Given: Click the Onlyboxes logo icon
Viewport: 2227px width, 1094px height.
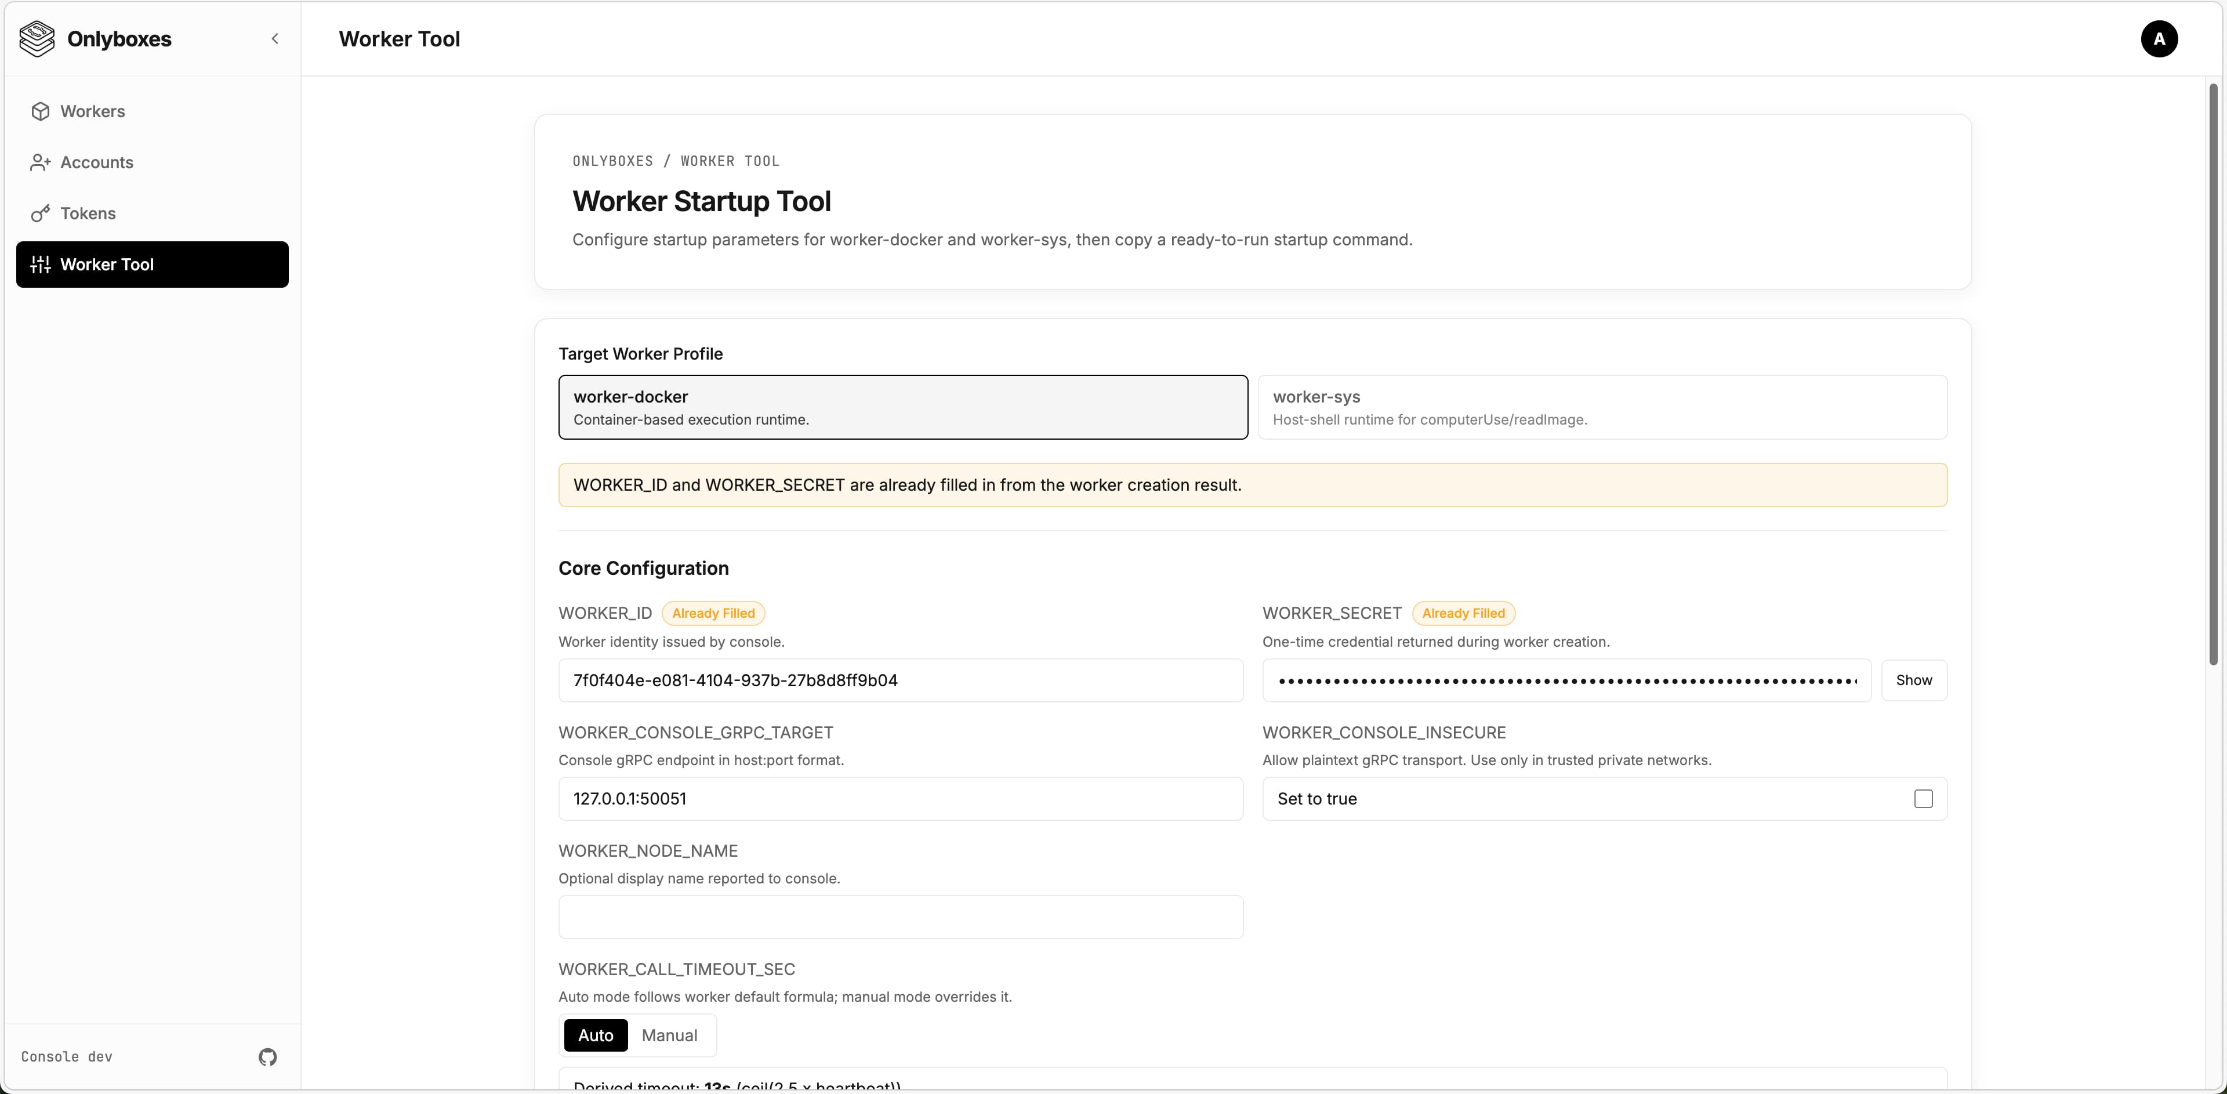Looking at the screenshot, I should click(35, 38).
